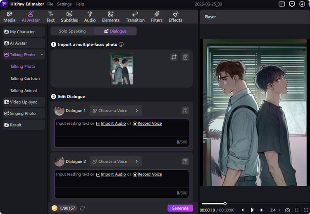Switch to Dialogue tab
Image resolution: width=310 pixels, height=214 pixels.
coord(115,31)
